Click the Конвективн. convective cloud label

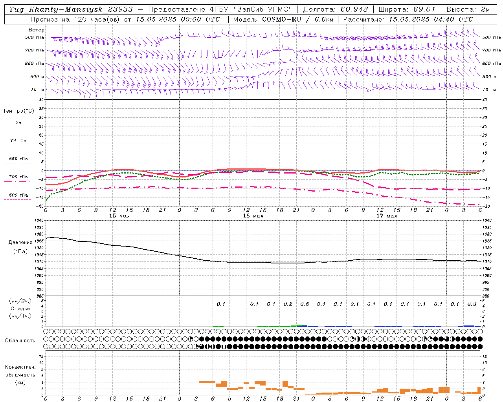click(20, 367)
